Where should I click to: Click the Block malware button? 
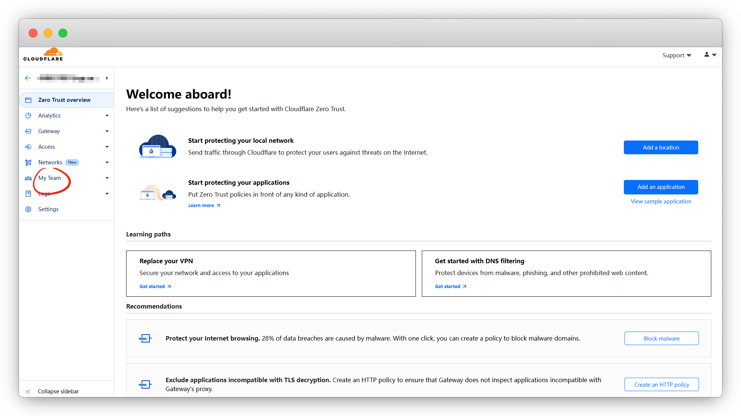(x=661, y=338)
